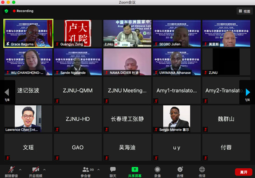Open the Chat speech bubble icon

pos(113,169)
